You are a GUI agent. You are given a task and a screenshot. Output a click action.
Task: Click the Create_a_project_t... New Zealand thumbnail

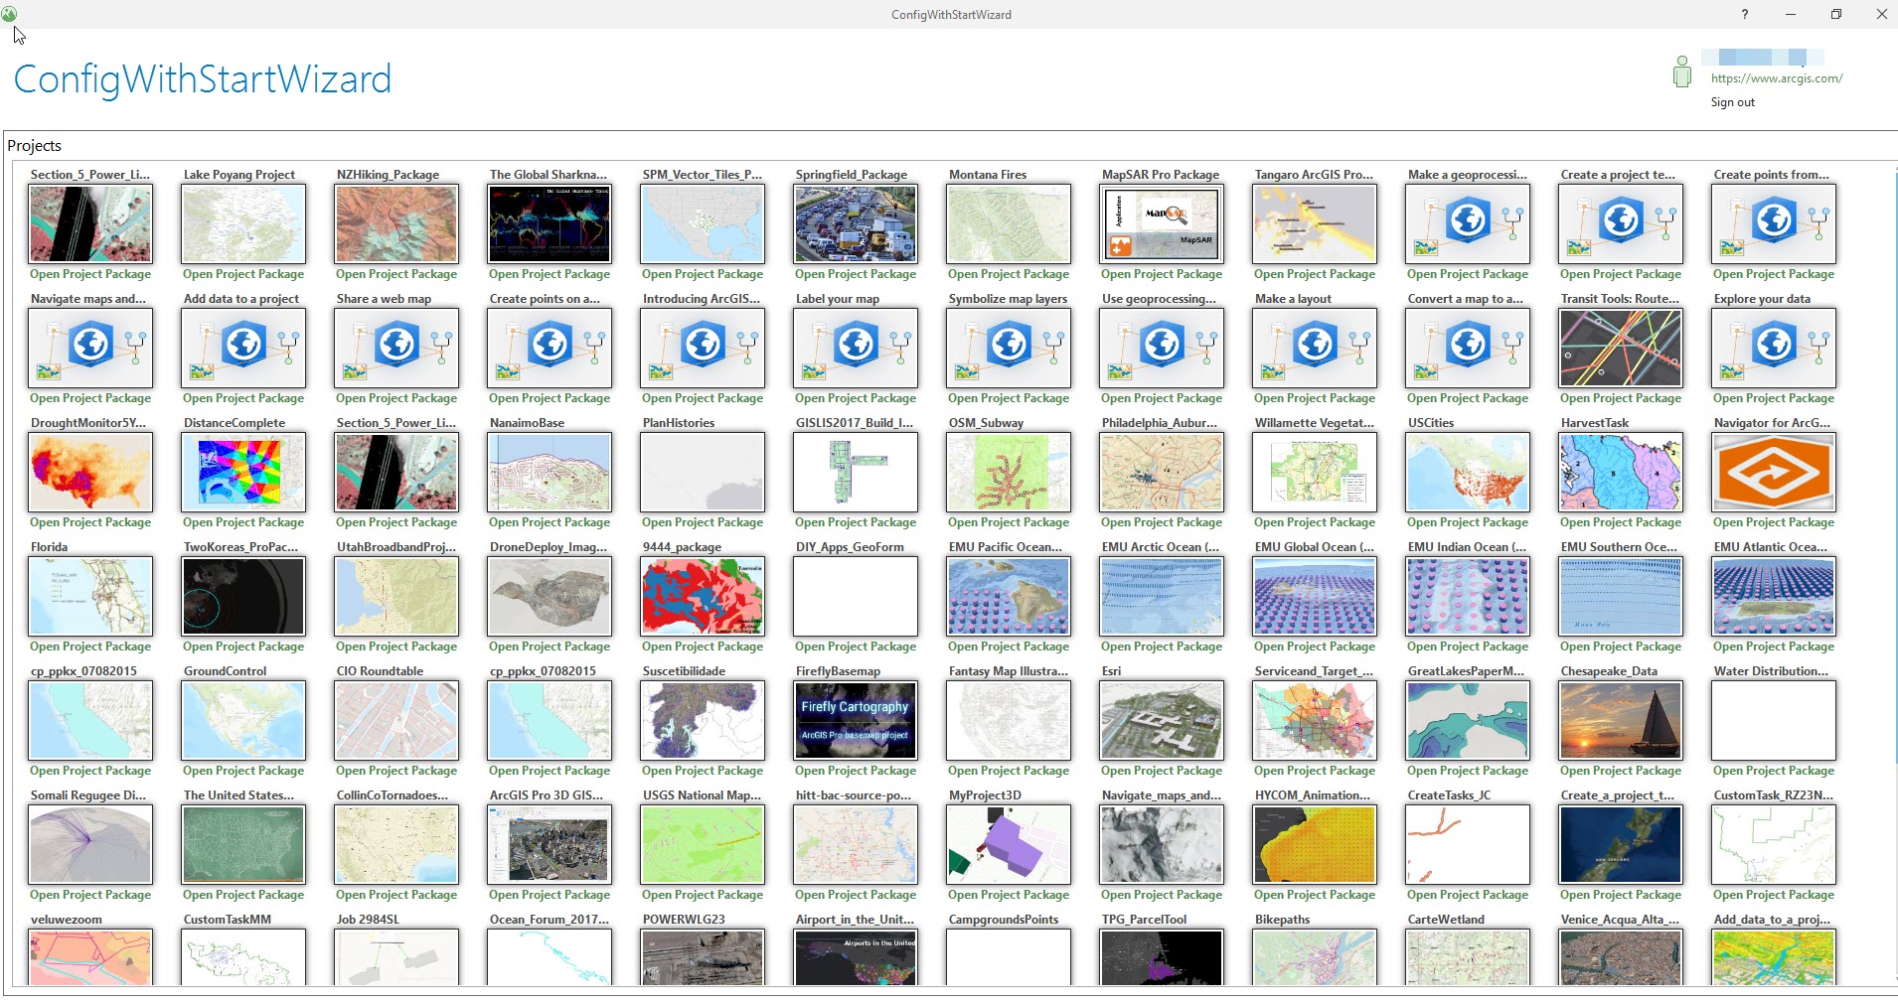[x=1621, y=844]
